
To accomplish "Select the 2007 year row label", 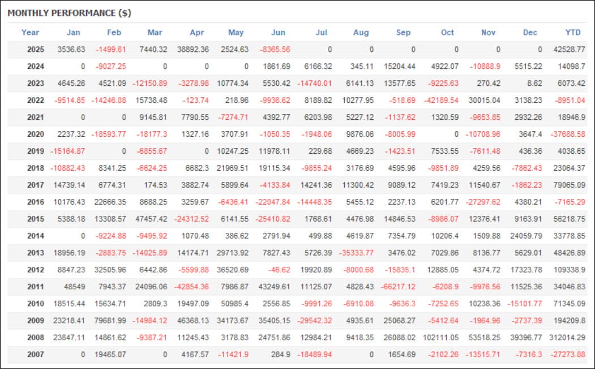I will point(35,355).
